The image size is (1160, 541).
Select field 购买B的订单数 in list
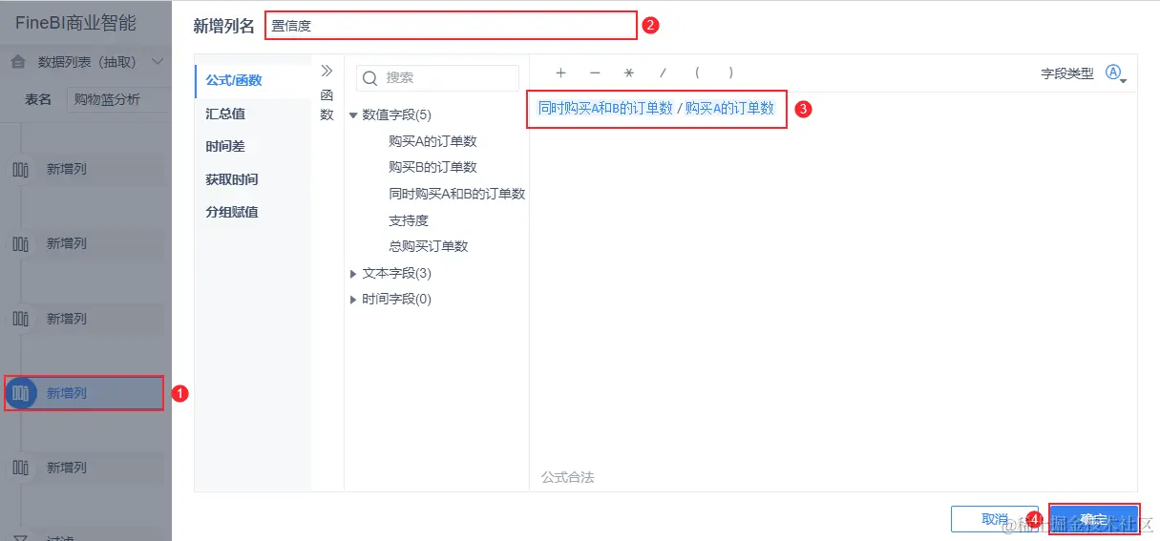click(x=432, y=167)
